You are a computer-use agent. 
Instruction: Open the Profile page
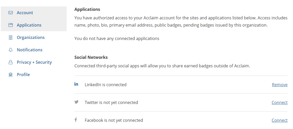click(23, 75)
